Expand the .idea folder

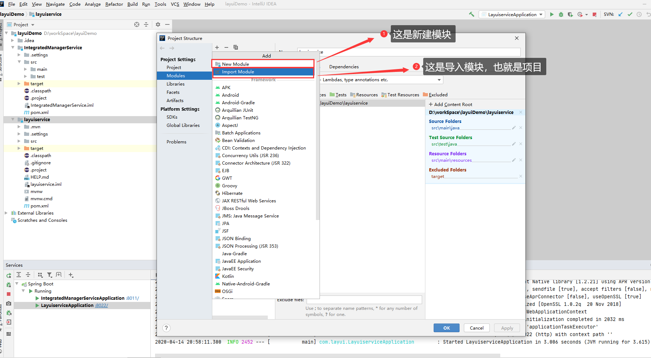pos(13,41)
